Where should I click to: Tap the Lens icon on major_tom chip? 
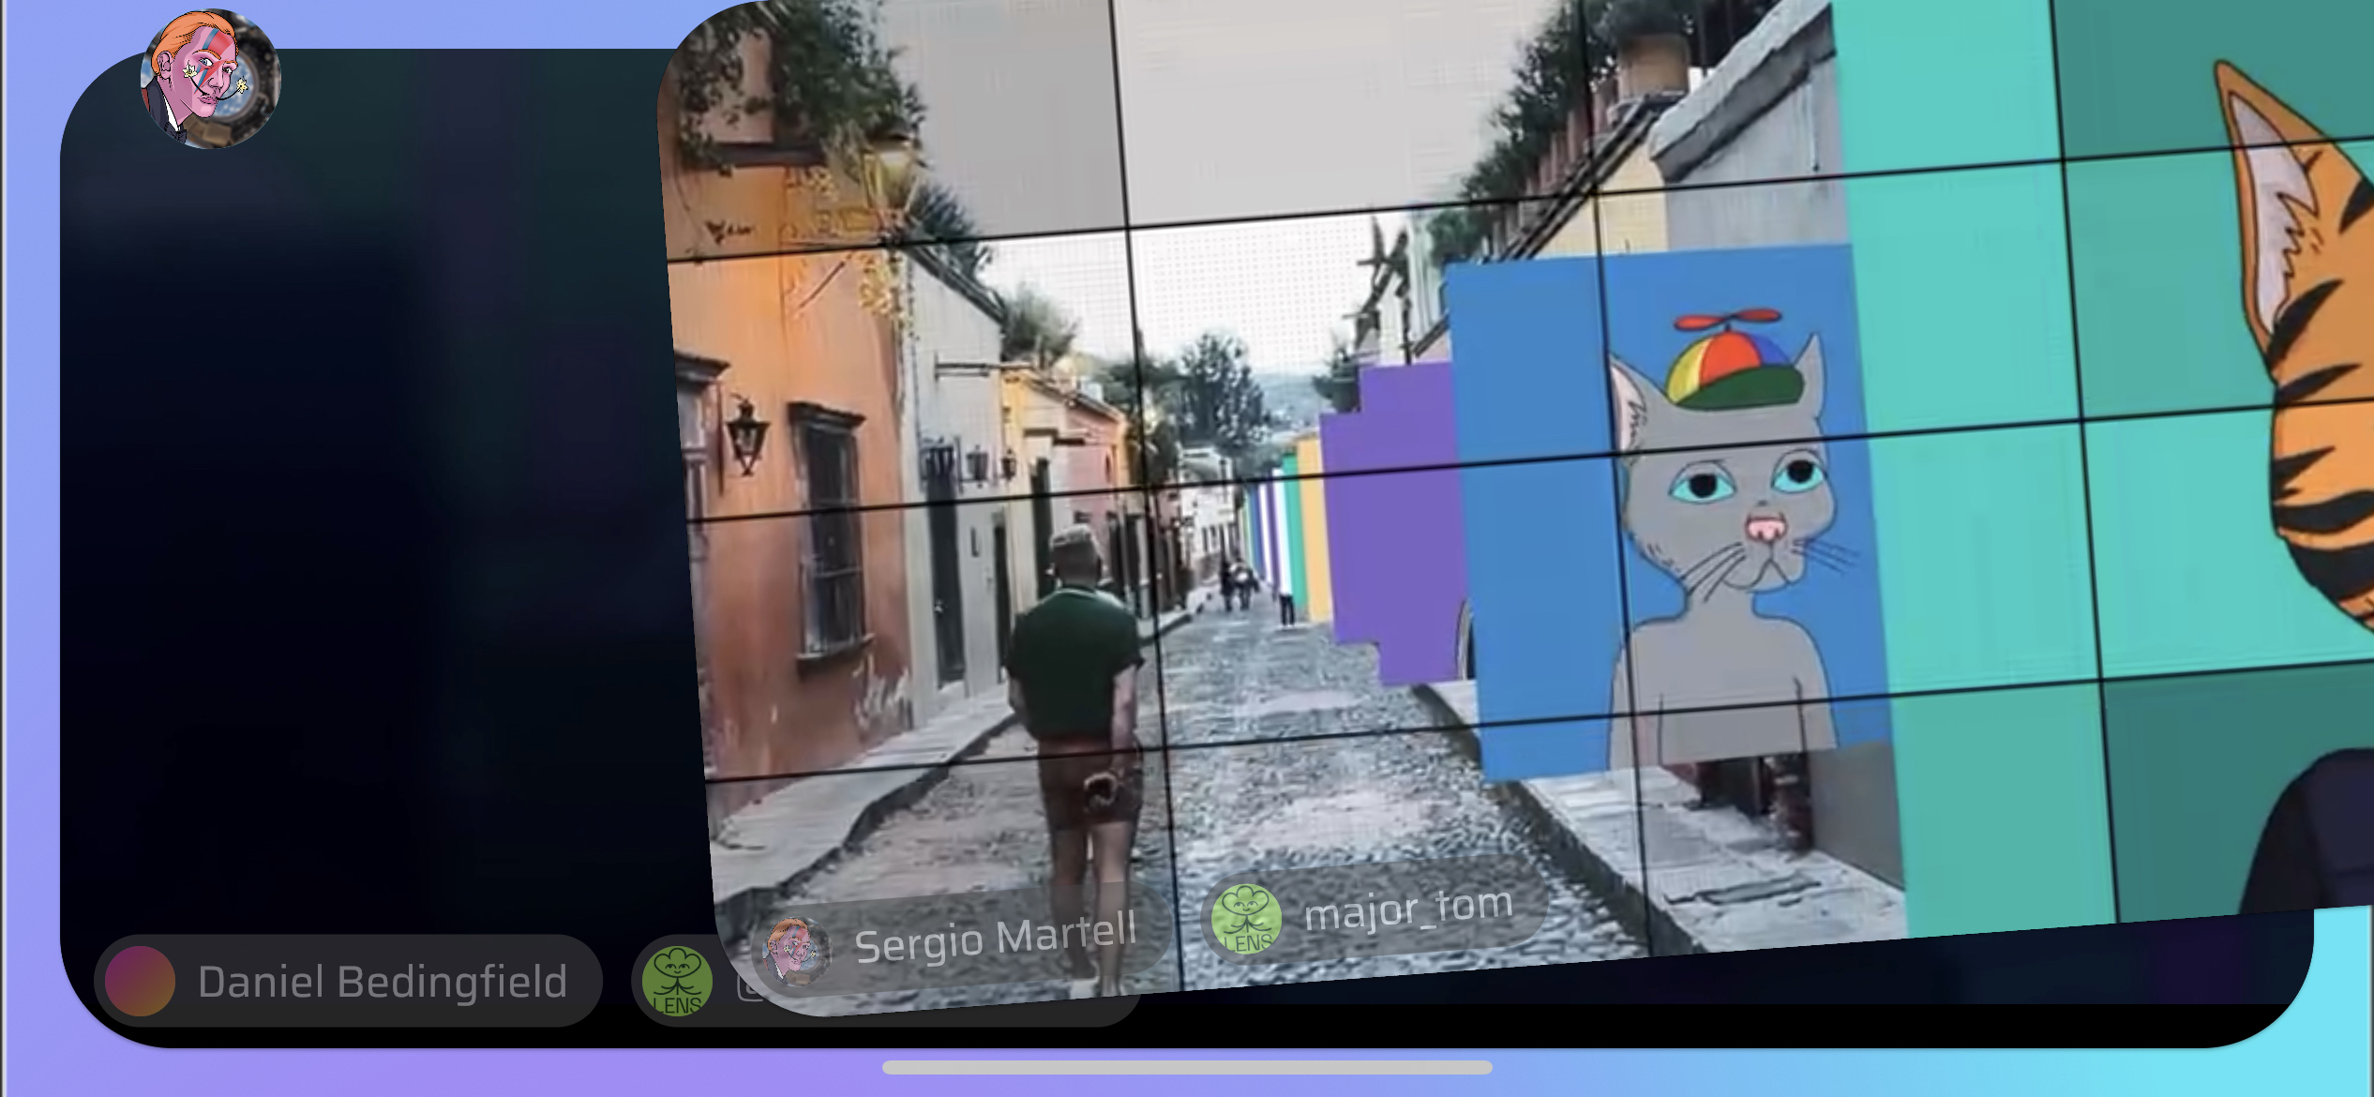click(x=1246, y=919)
